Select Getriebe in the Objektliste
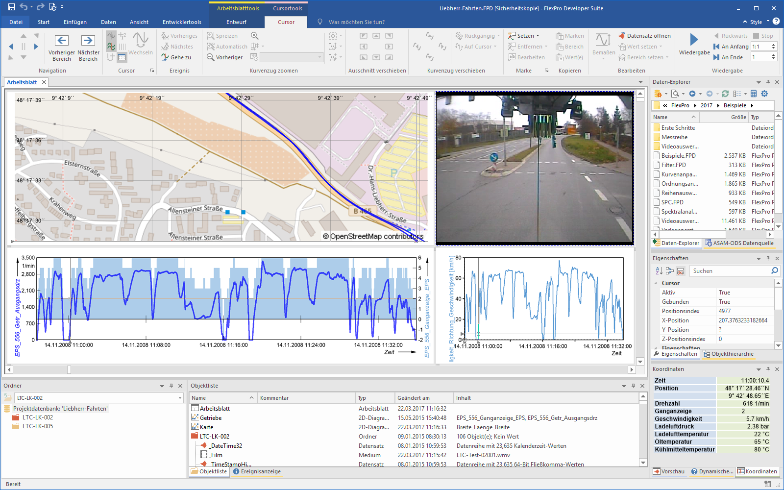The width and height of the screenshot is (784, 490). [x=211, y=418]
